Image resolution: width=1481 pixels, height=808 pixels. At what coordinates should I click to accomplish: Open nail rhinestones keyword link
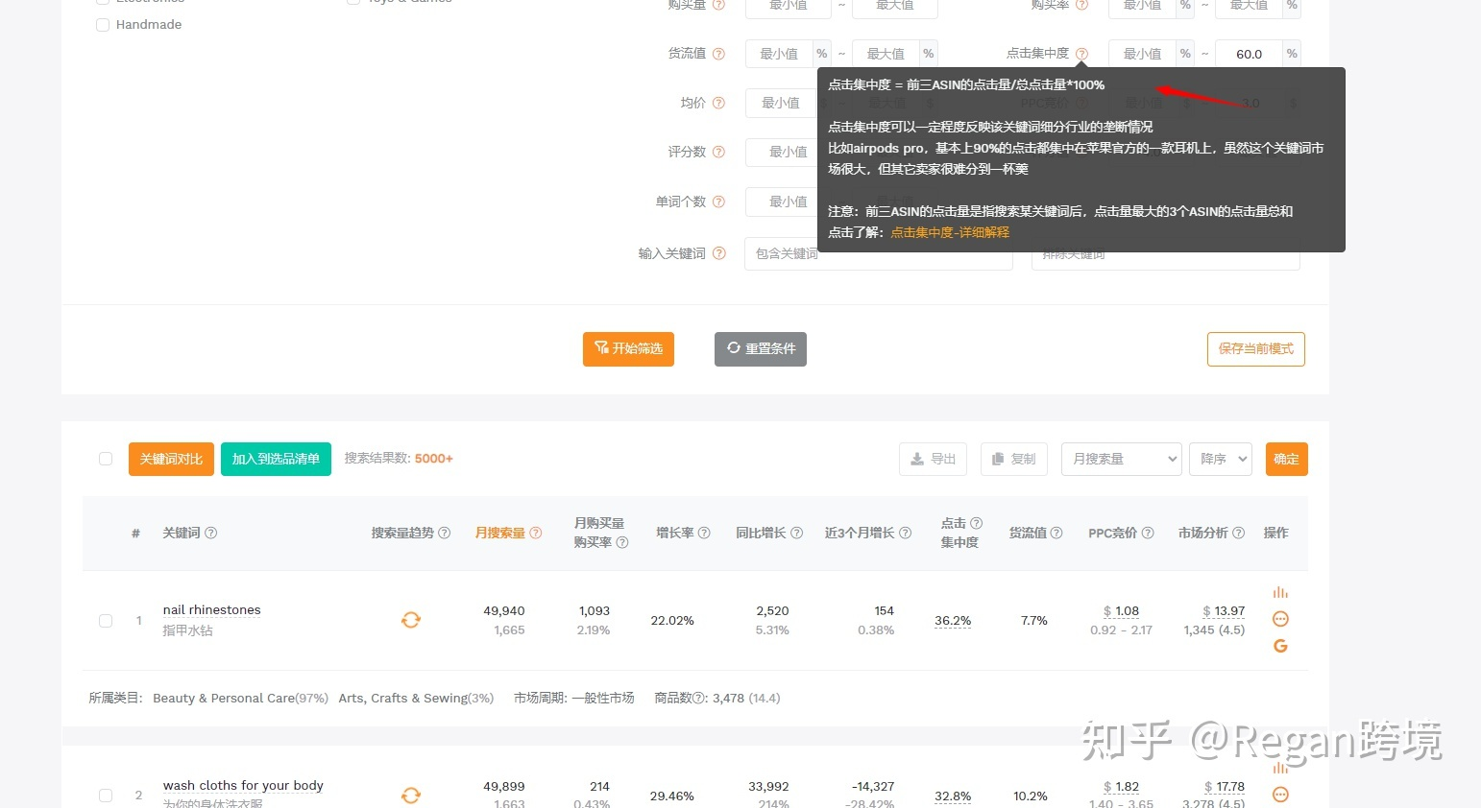coord(211,610)
